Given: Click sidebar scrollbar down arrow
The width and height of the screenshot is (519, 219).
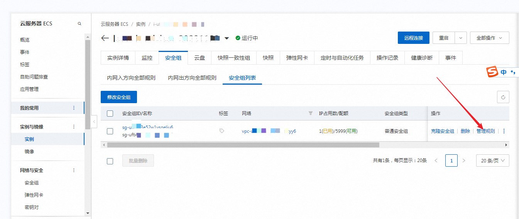Looking at the screenshot, I should pos(88,213).
